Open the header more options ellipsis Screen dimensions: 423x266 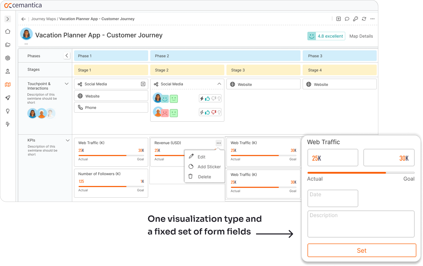click(372, 19)
